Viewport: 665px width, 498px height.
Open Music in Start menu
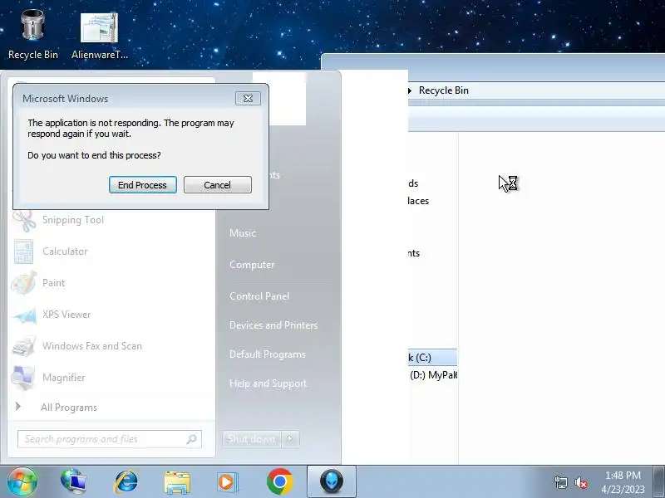click(x=243, y=233)
